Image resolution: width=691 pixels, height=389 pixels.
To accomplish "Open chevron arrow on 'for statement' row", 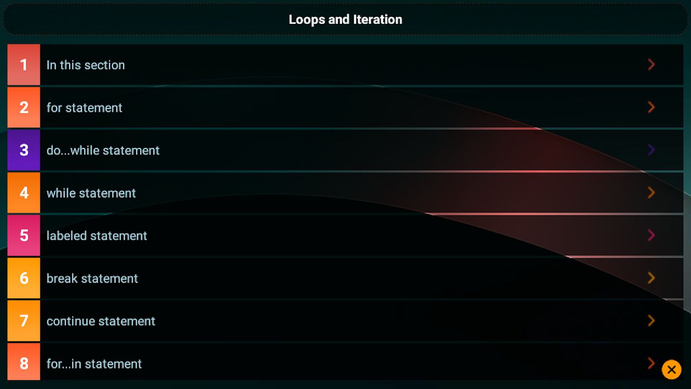I will [x=651, y=107].
